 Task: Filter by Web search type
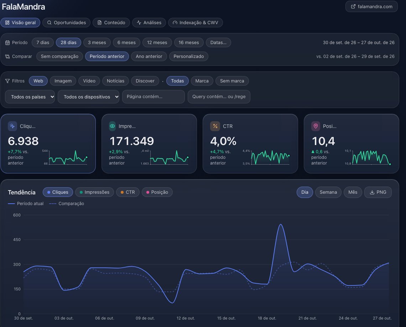(x=38, y=81)
